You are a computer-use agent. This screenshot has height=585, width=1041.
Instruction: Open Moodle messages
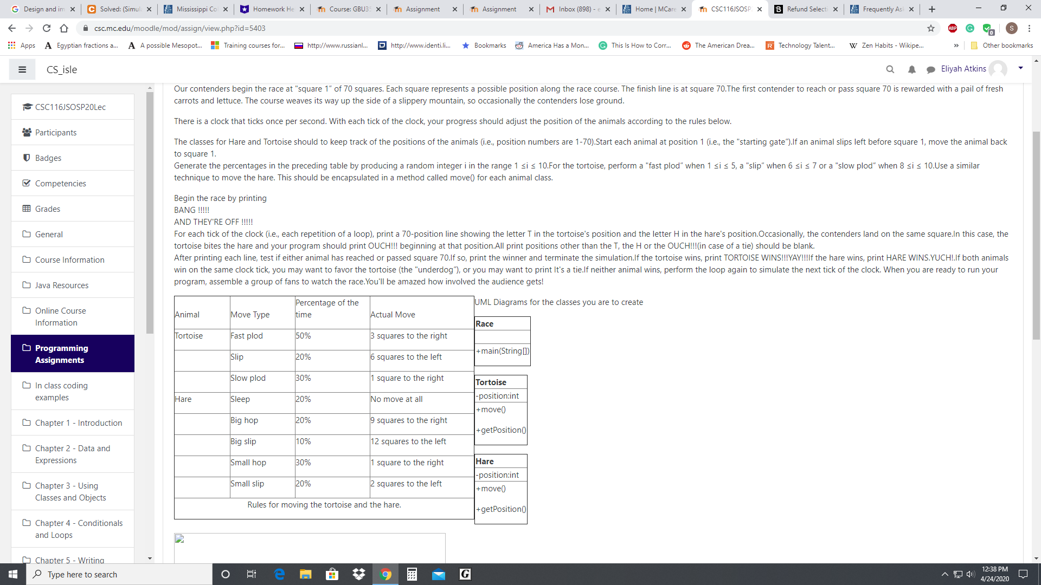931,69
